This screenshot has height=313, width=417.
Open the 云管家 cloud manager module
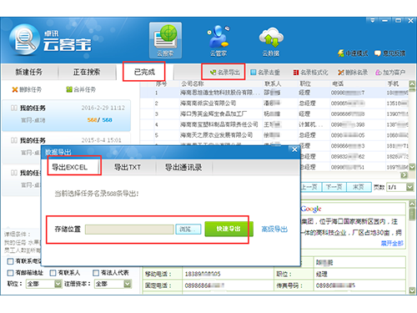click(219, 40)
